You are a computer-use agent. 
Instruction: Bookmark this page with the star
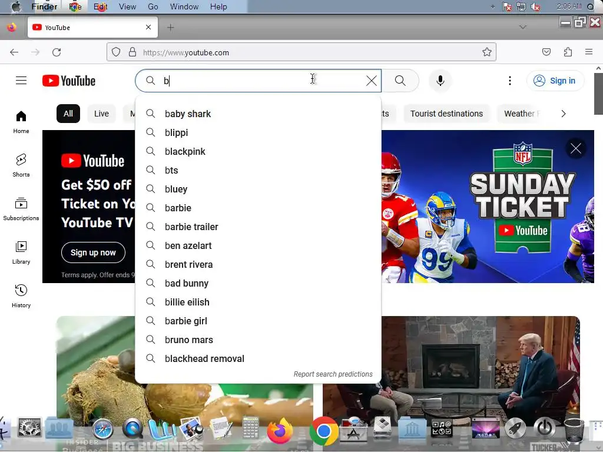[x=487, y=52]
